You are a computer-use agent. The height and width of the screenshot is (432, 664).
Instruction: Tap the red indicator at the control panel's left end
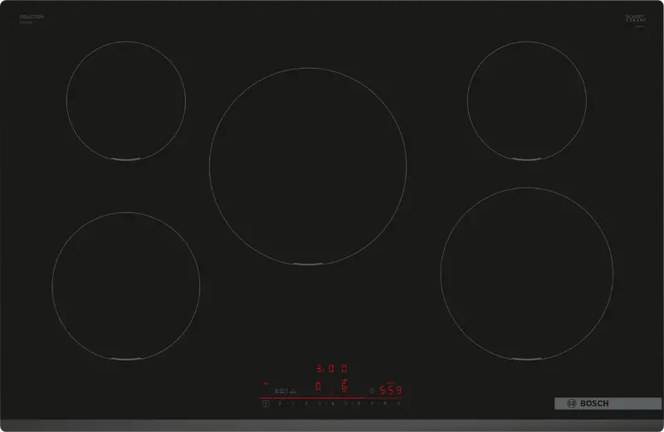[x=266, y=383]
